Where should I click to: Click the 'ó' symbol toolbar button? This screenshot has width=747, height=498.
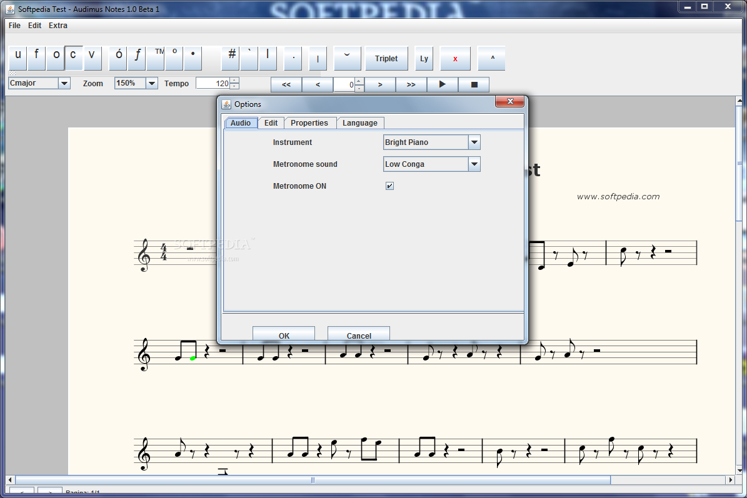click(x=118, y=59)
